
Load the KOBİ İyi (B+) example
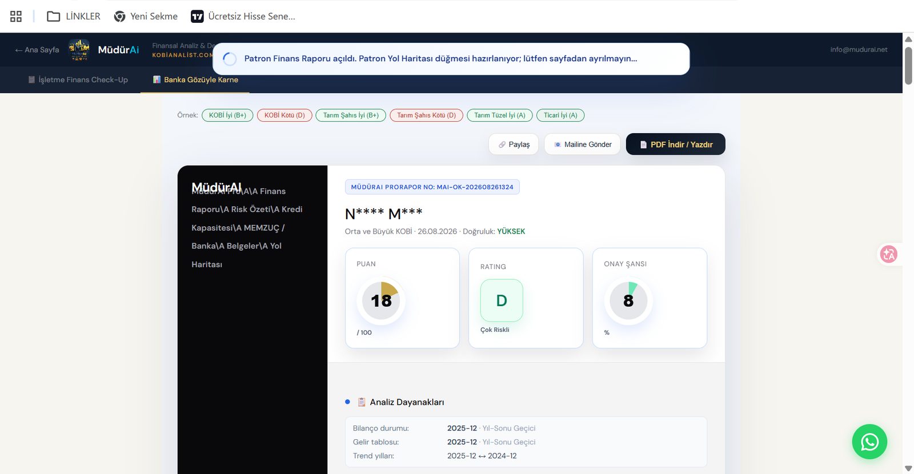[x=227, y=115]
